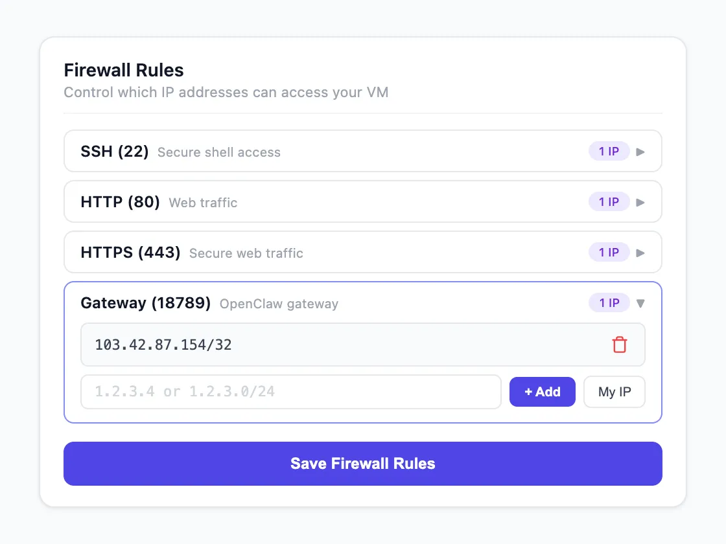Save Firewall Rules

pyautogui.click(x=362, y=464)
